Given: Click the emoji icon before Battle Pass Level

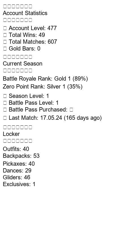Looking at the screenshot, I should (x=5, y=103).
